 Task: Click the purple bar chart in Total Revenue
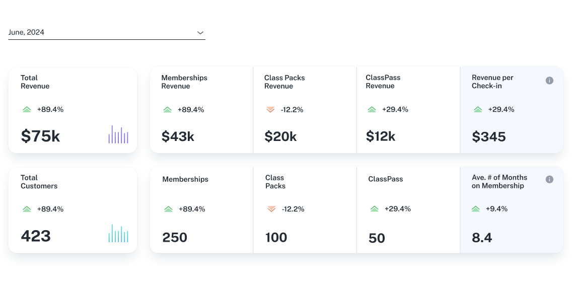[118, 135]
